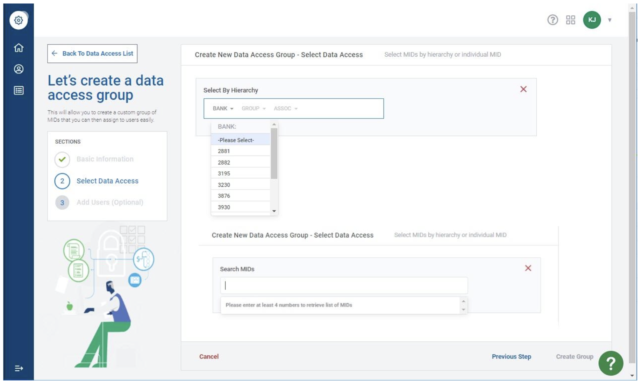Expand the BANK dropdown
The width and height of the screenshot is (642, 384).
click(223, 108)
